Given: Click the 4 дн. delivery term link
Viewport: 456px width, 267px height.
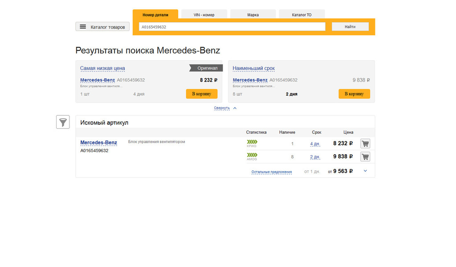Looking at the screenshot, I should pyautogui.click(x=315, y=144).
